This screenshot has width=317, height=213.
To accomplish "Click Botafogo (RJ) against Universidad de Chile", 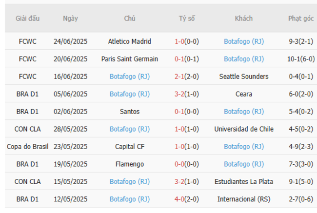I will [129, 129].
